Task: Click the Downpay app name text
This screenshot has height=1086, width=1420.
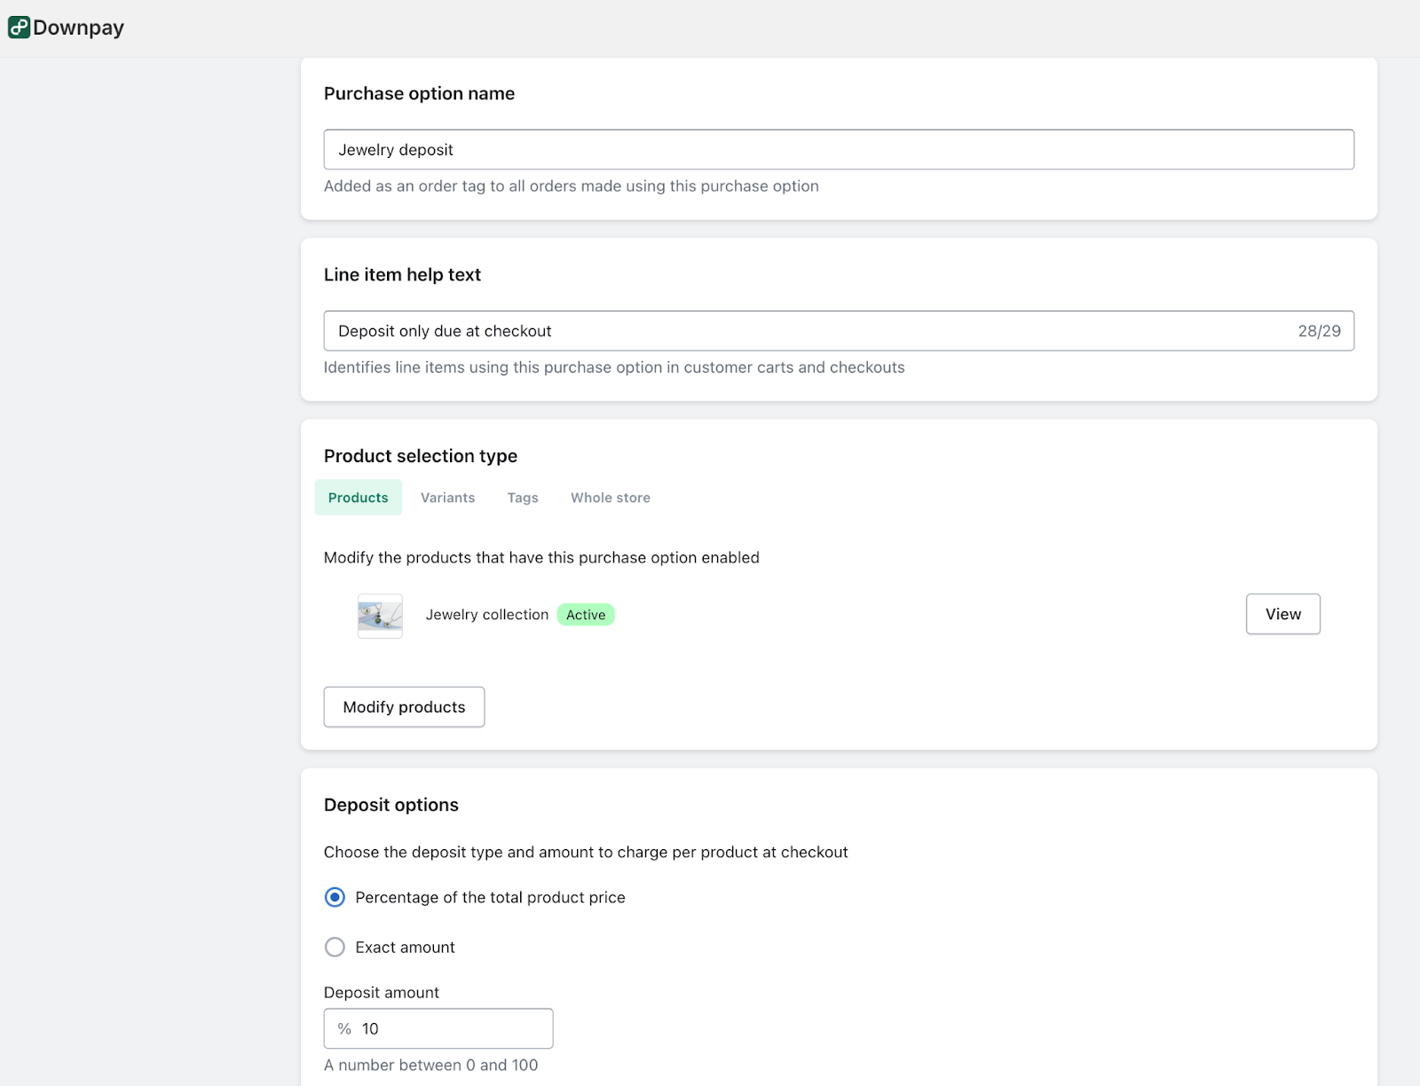Action: tap(78, 28)
